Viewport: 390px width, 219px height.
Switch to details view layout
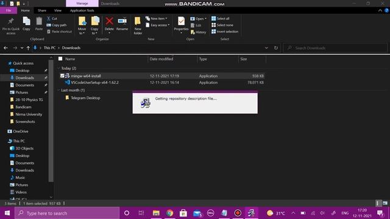coord(378,203)
